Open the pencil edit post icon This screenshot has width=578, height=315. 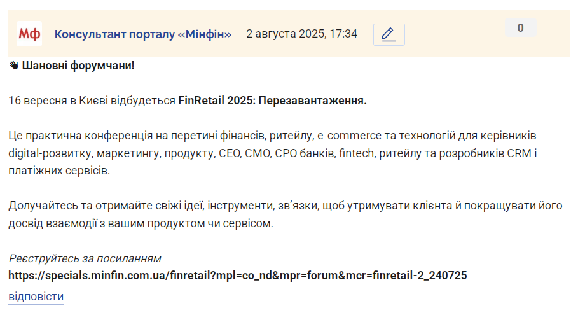pos(389,34)
